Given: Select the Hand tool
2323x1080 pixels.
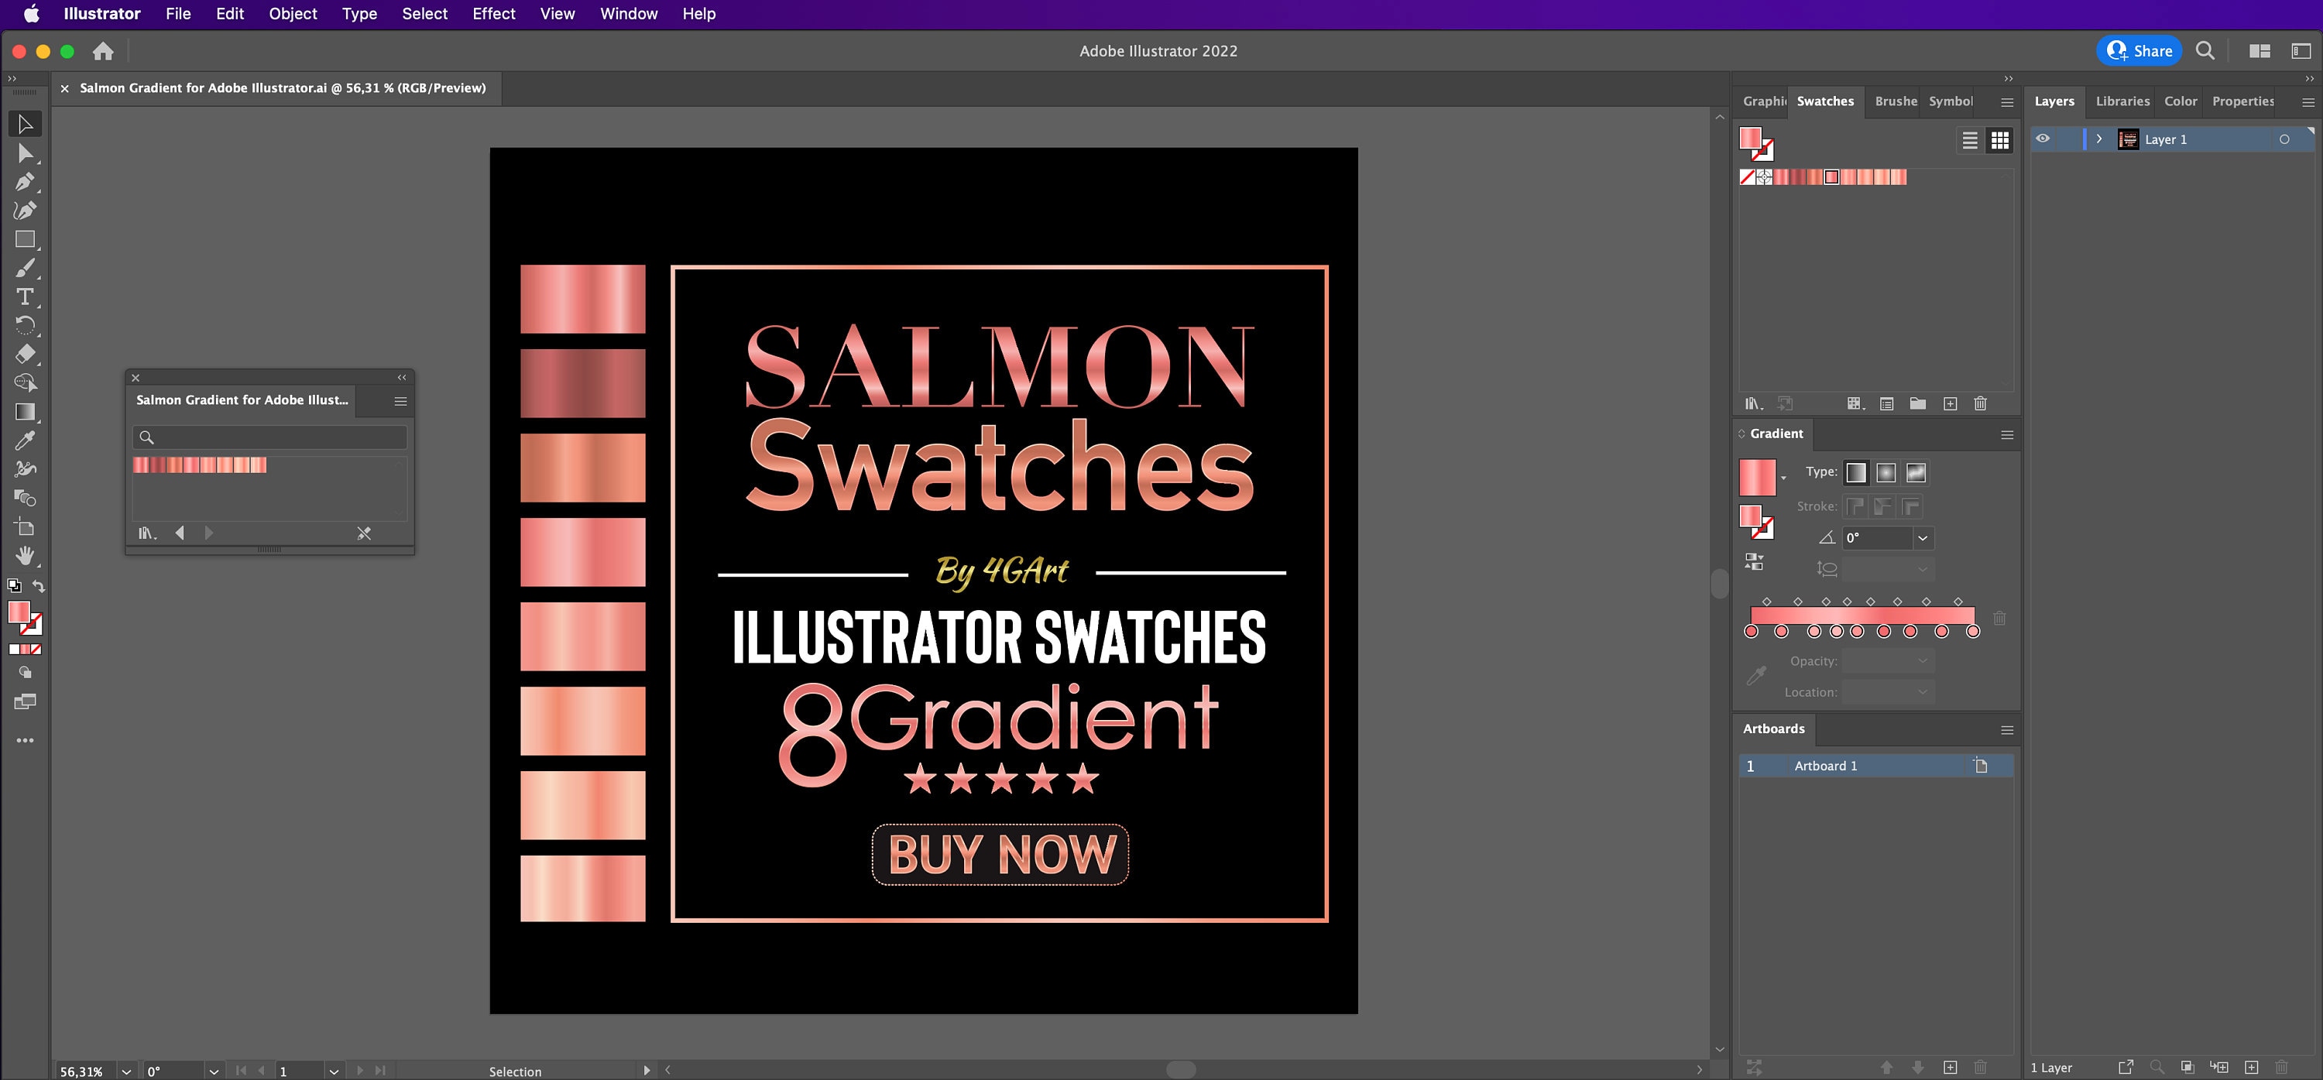Looking at the screenshot, I should point(26,556).
